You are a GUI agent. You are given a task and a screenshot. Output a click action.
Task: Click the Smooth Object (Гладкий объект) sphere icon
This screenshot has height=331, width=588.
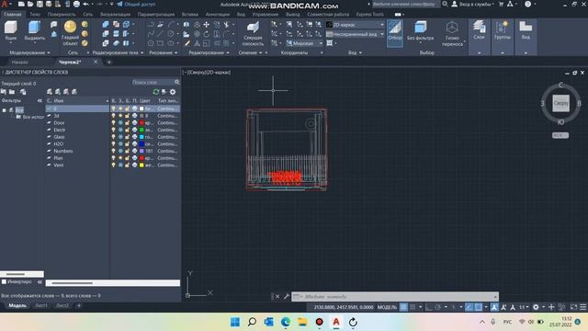[x=70, y=27]
